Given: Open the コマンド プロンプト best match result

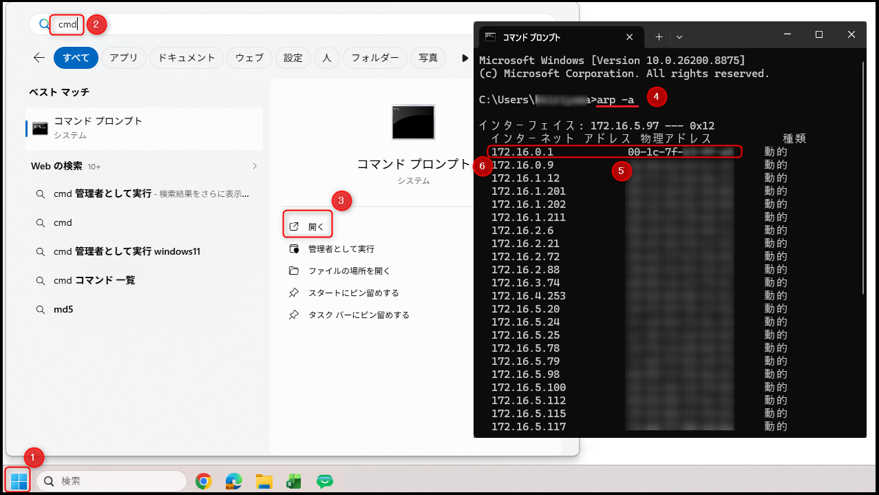Looking at the screenshot, I should tap(144, 128).
